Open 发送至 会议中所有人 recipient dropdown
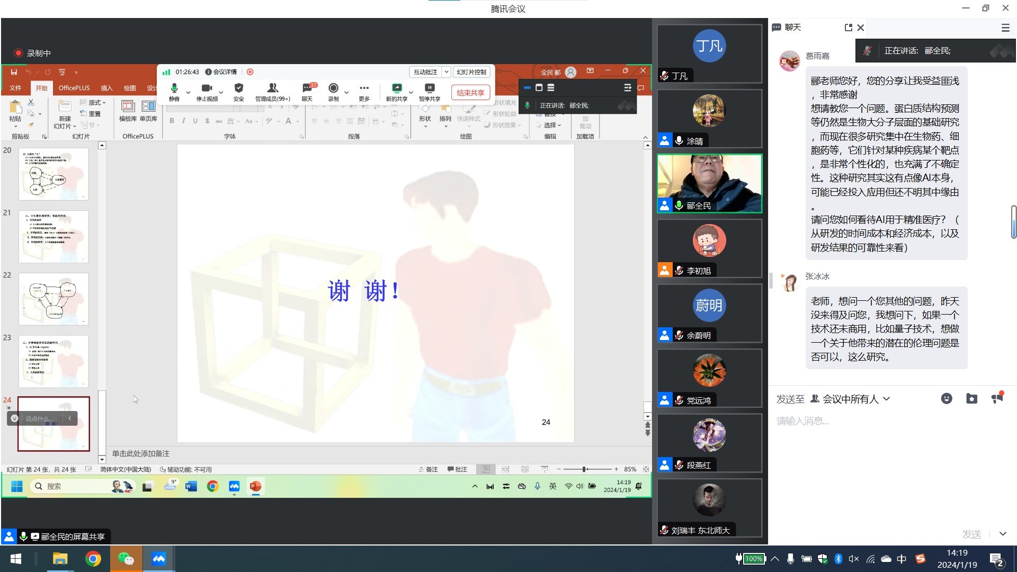The image size is (1017, 572). coord(850,399)
